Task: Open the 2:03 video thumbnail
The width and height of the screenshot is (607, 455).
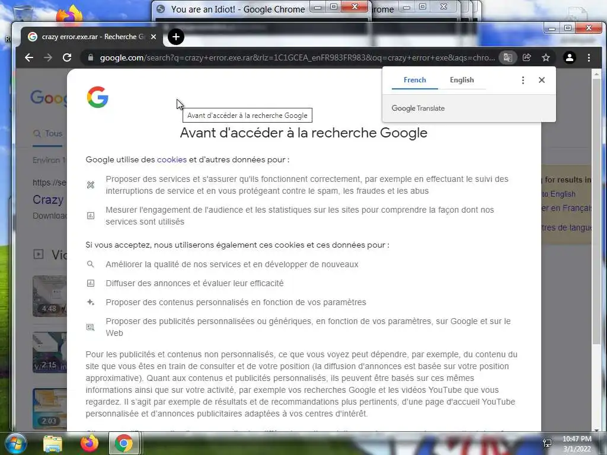Action: coord(50,409)
